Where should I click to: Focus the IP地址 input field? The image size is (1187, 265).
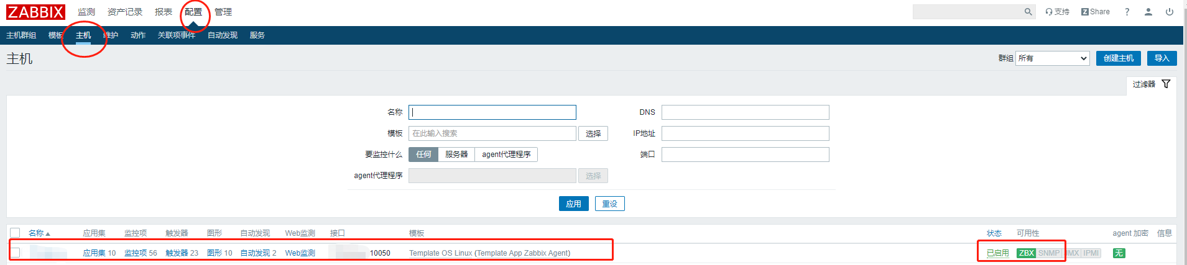[x=746, y=133]
